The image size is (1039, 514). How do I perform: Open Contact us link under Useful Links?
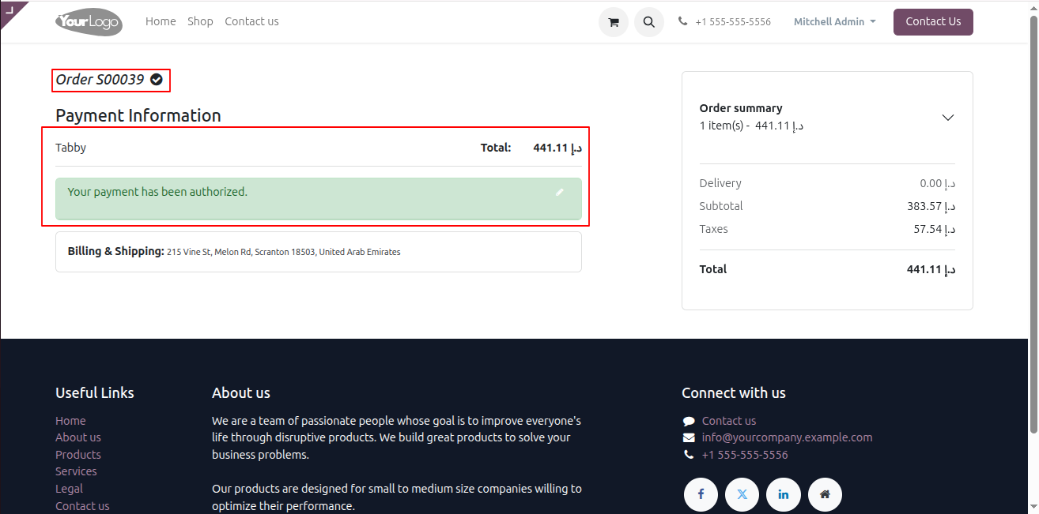tap(82, 506)
